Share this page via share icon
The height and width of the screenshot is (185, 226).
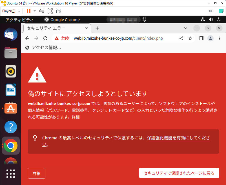pyautogui.click(x=181, y=38)
